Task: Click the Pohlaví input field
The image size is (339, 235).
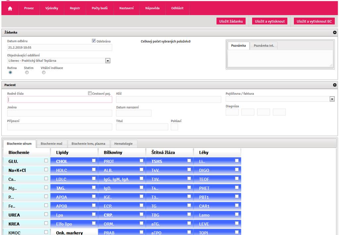Action: click(174, 127)
